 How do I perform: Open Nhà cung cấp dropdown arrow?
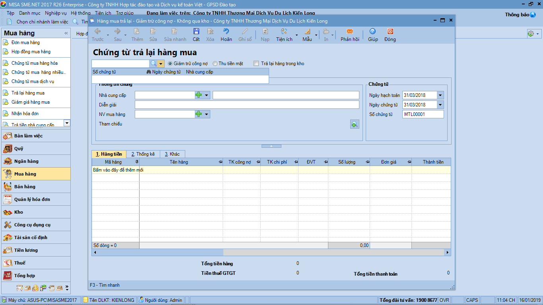(207, 95)
